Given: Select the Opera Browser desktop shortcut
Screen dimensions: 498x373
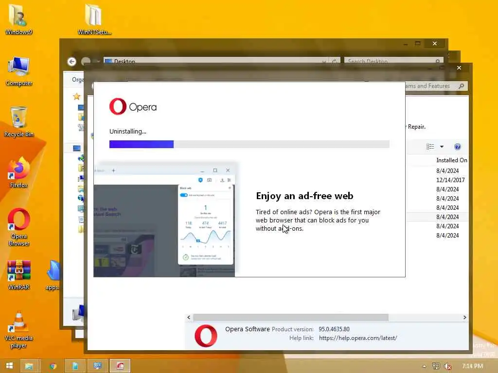Looking at the screenshot, I should (x=19, y=227).
